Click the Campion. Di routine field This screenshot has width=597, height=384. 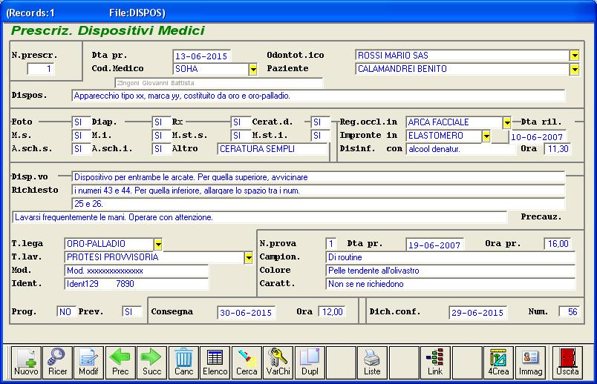tap(451, 257)
